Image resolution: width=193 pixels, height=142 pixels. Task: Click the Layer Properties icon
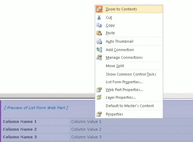(x=99, y=98)
